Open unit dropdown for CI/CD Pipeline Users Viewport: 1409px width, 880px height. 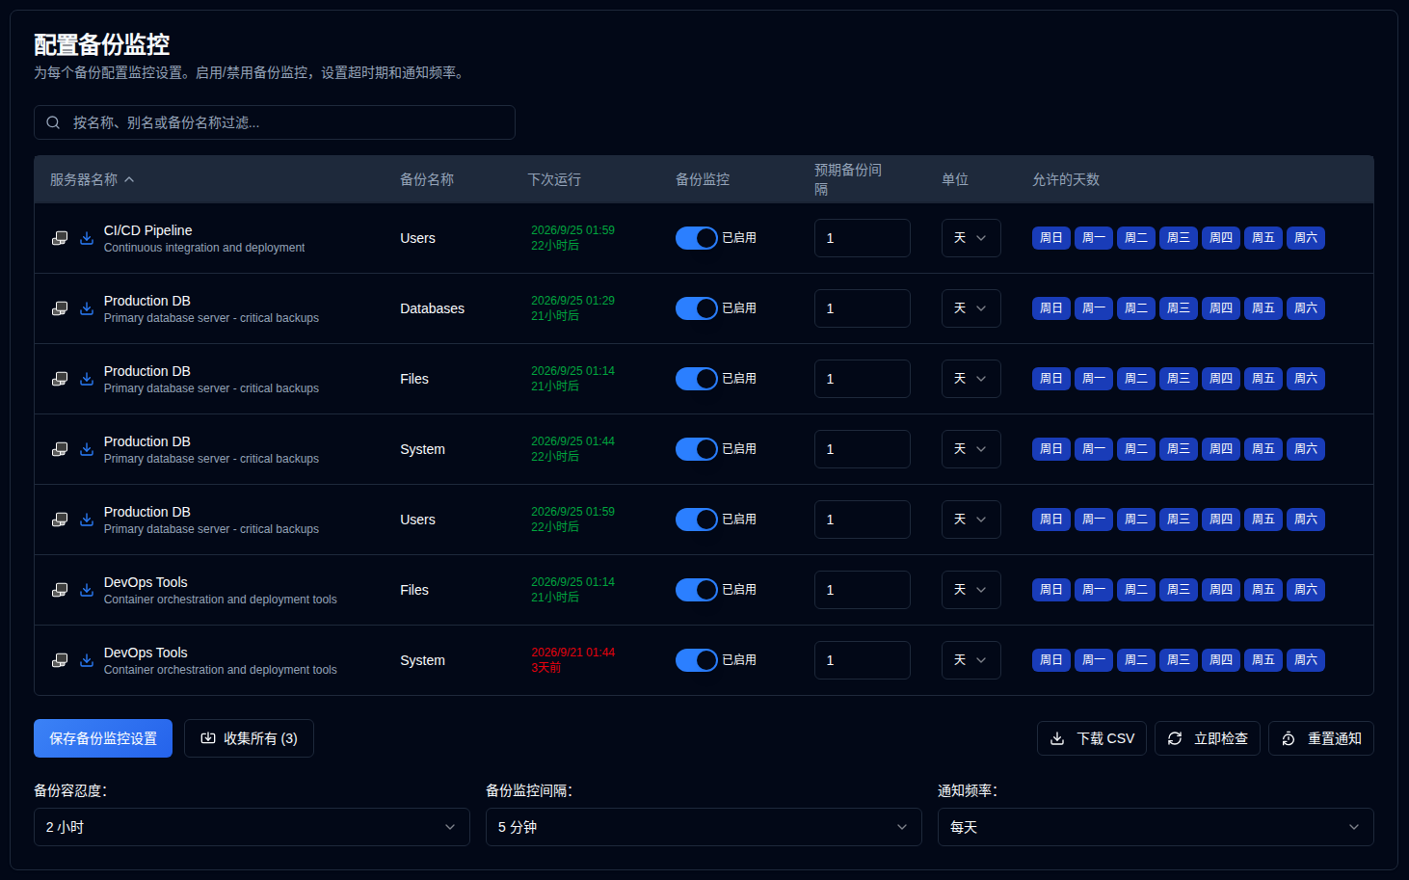(970, 238)
